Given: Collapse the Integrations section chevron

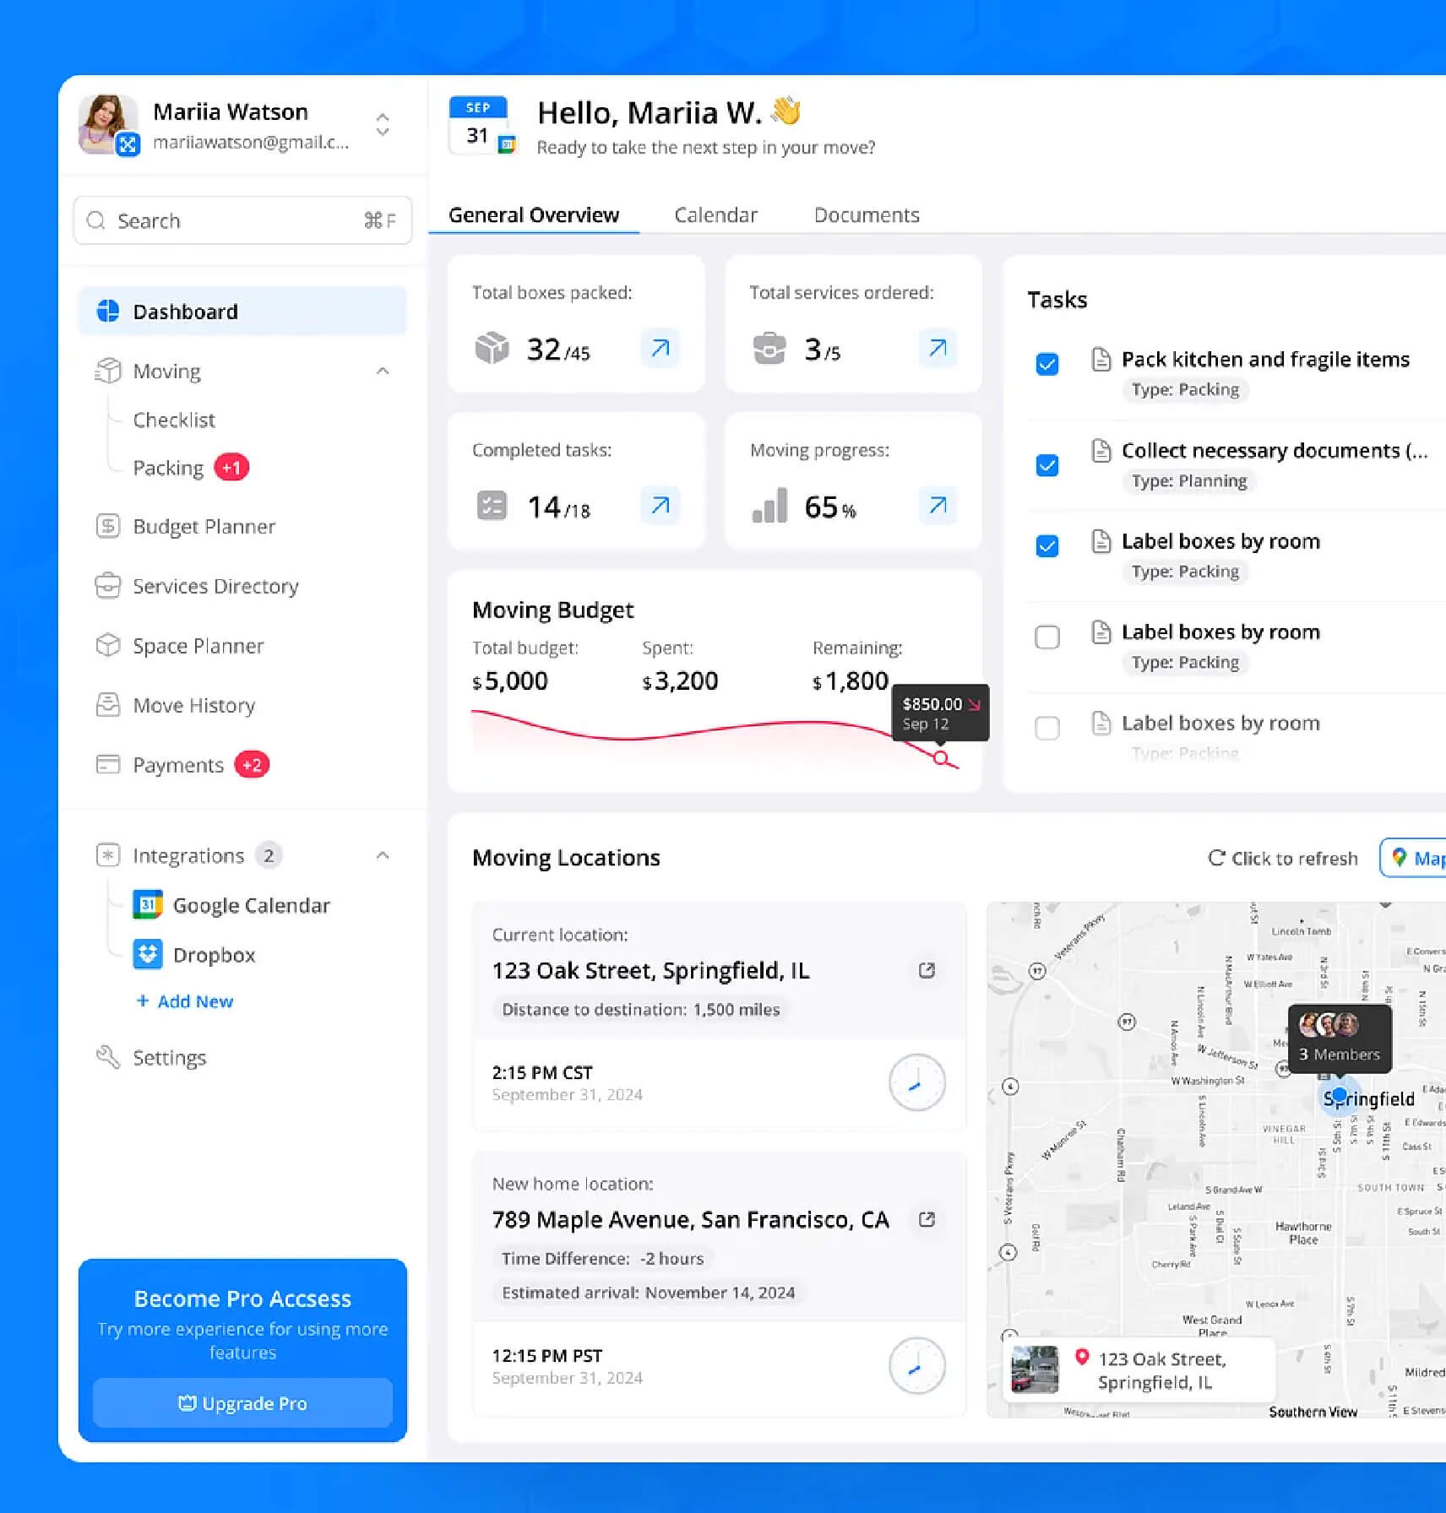Looking at the screenshot, I should coord(383,855).
